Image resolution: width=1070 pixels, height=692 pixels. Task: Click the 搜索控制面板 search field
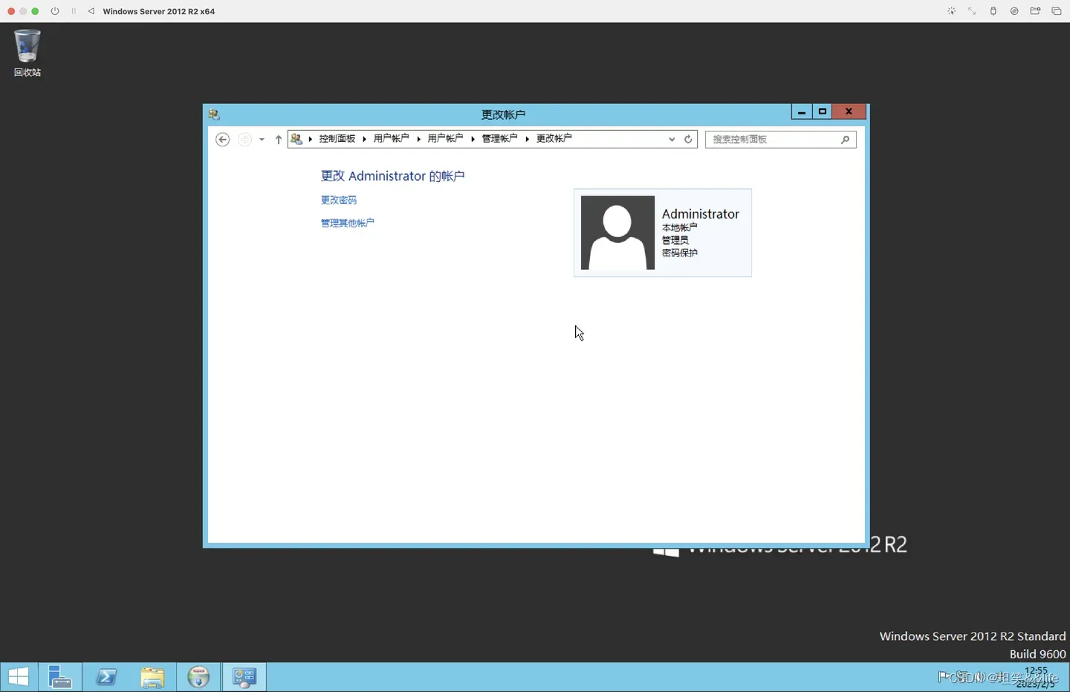pos(780,139)
